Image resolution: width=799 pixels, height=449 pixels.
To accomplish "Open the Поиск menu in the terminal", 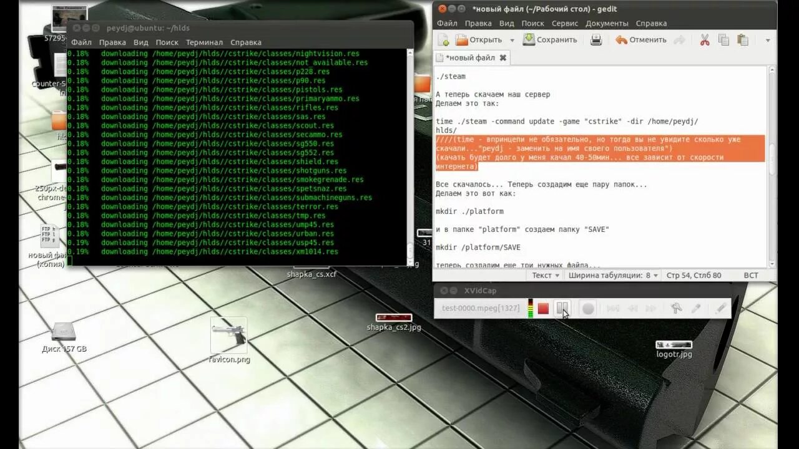I will (x=167, y=42).
